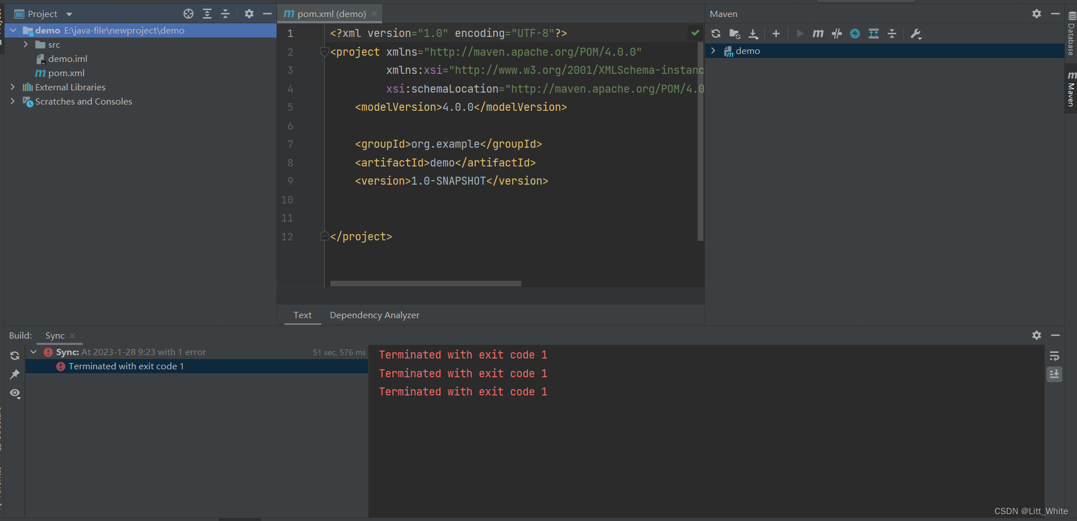Click Download Sources and Documentation icon
This screenshot has height=521, width=1077.
pos(753,34)
